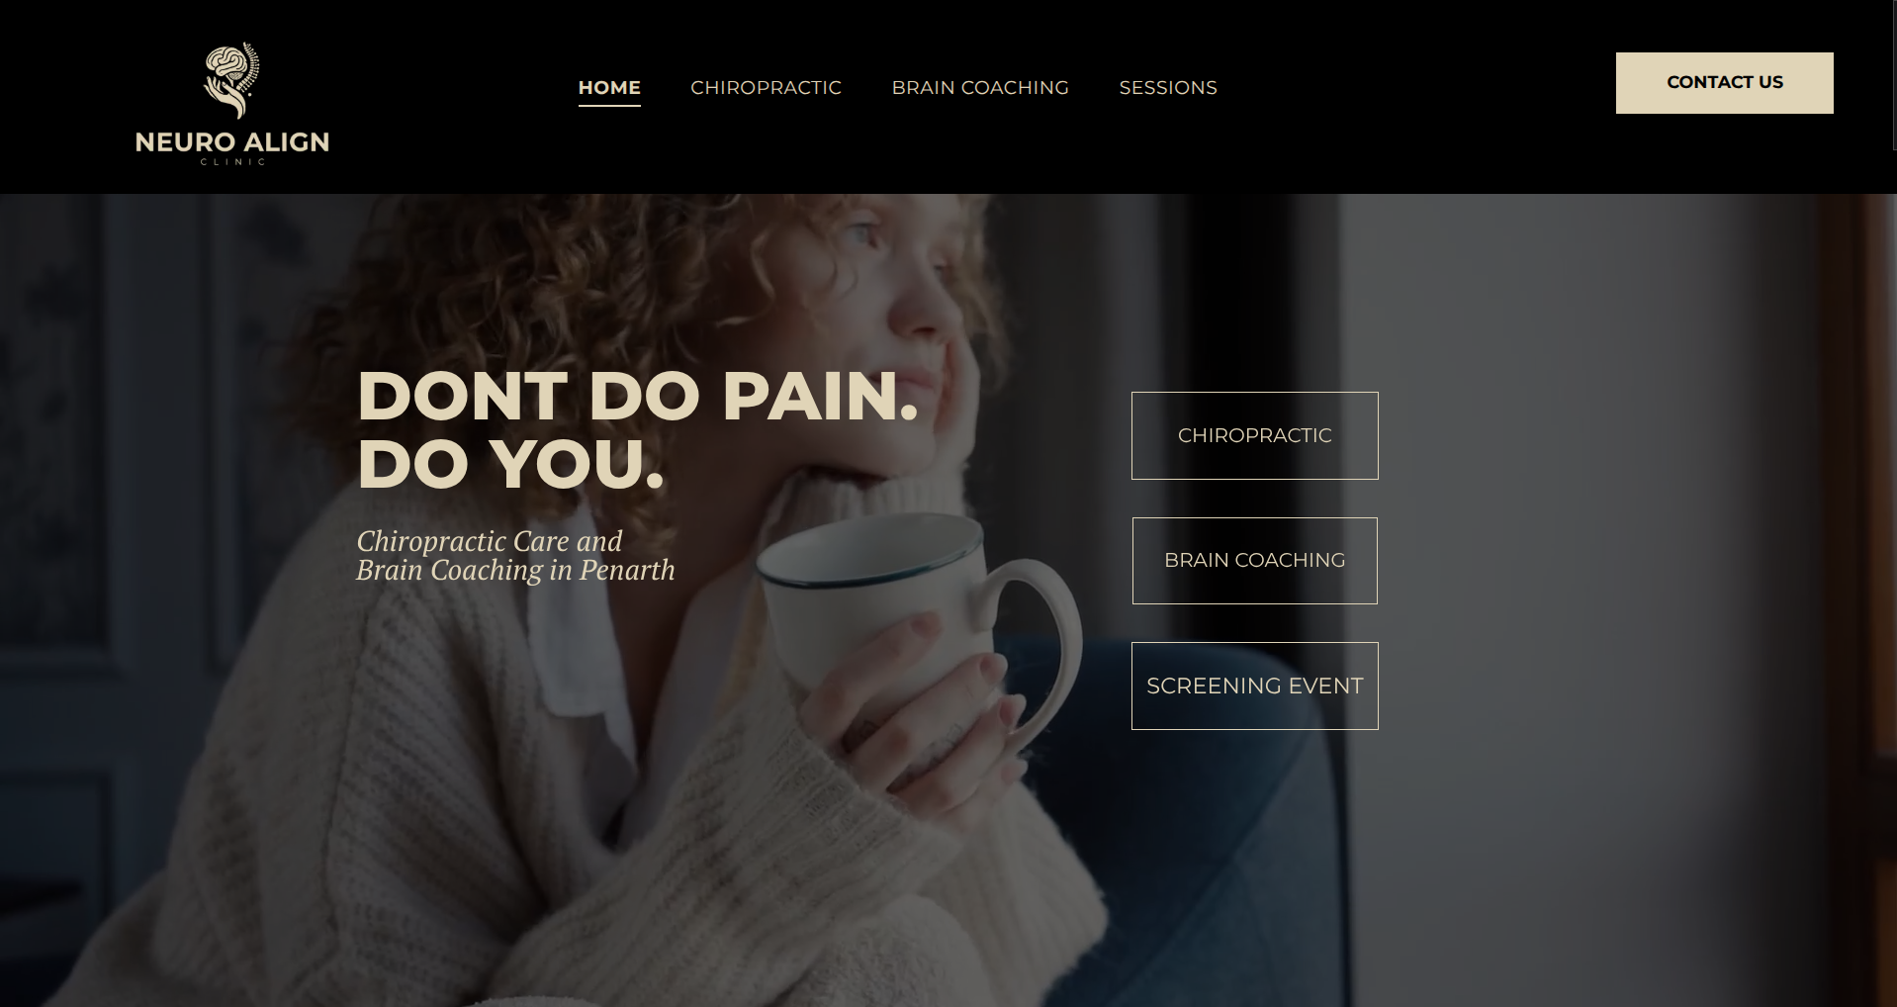This screenshot has width=1897, height=1007.
Task: Click the outlined BRAIN COACHING hero button
Action: (x=1254, y=560)
